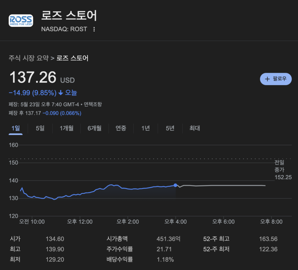This screenshot has width=298, height=270.
Task: Show the 5년 chart range
Action: click(x=170, y=128)
